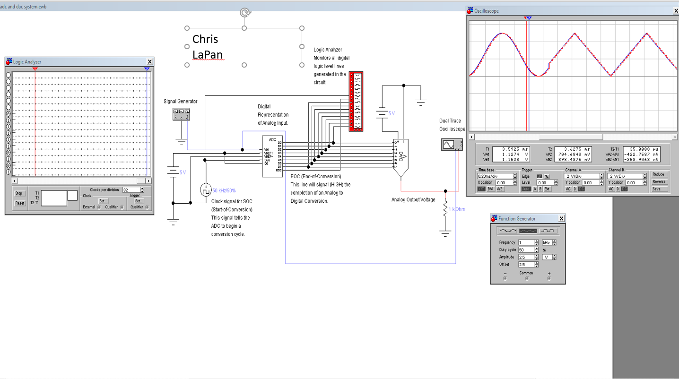
Task: Open Trigger Set... in the Logic Analyzer
Action: (x=139, y=201)
